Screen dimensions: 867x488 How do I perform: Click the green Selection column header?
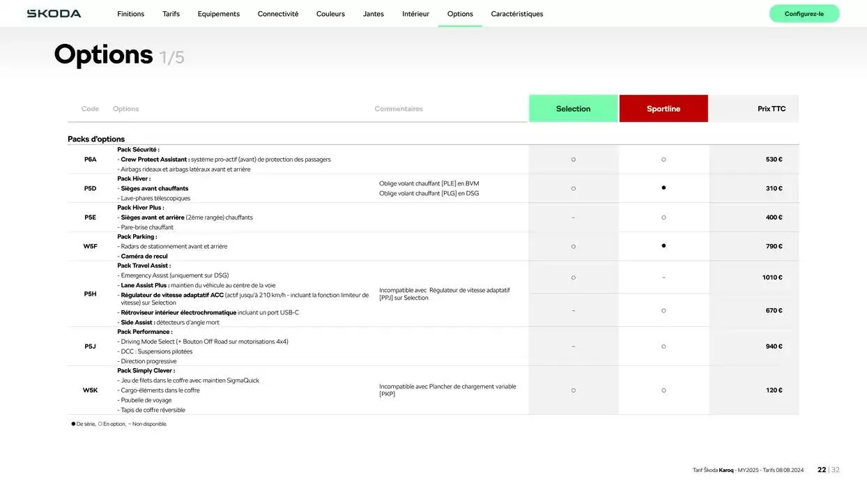[573, 109]
